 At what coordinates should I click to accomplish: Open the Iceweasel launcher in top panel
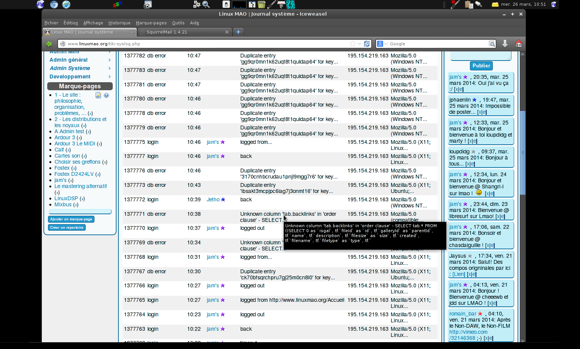(x=40, y=5)
